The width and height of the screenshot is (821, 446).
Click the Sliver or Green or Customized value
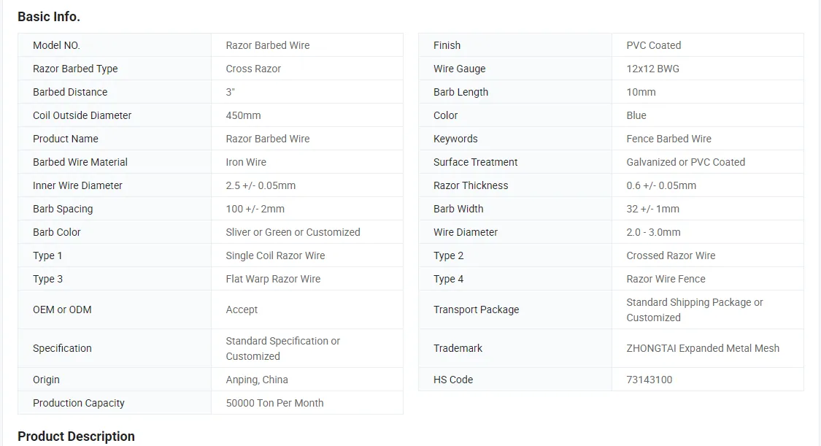tap(293, 232)
